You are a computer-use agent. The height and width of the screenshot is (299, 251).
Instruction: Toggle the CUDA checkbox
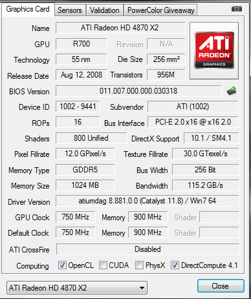[x=103, y=265]
